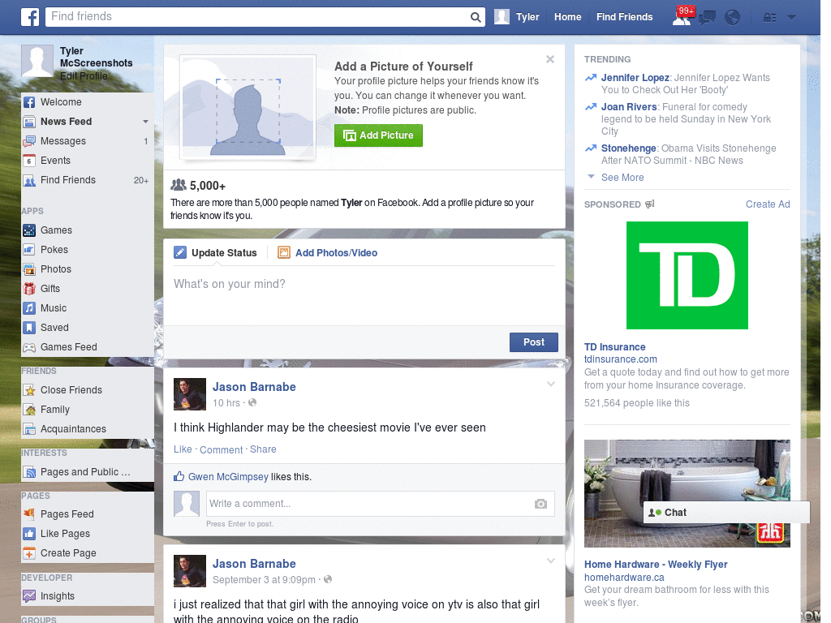This screenshot has width=831, height=623.
Task: Click the What's on your mind box
Action: (364, 297)
